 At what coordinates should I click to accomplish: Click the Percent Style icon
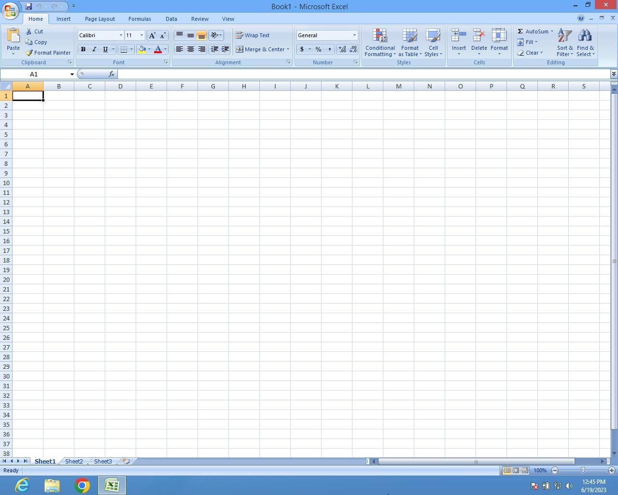pyautogui.click(x=318, y=49)
